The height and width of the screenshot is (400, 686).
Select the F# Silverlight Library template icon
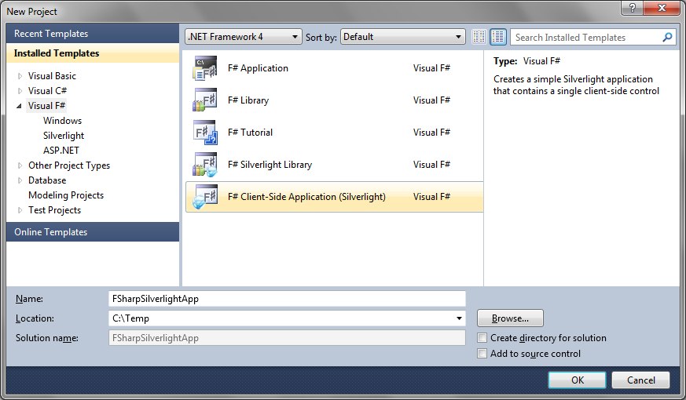205,164
